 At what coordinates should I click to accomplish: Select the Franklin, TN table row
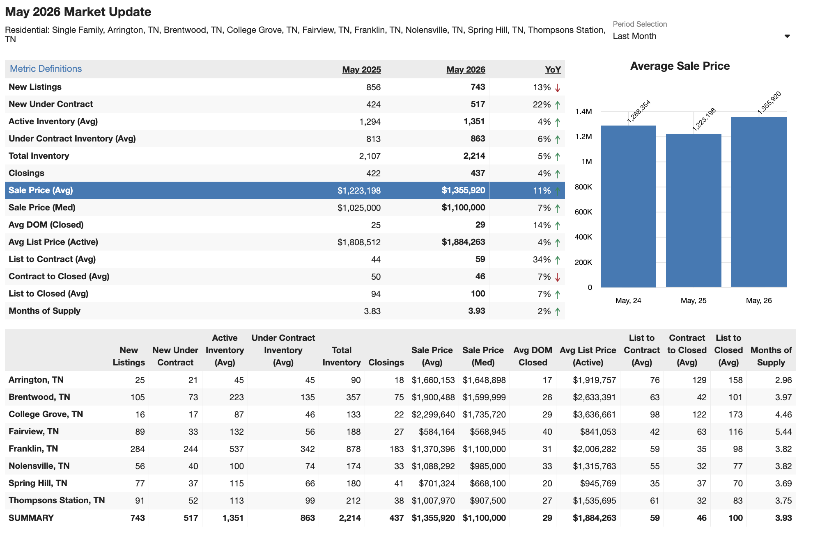point(400,449)
